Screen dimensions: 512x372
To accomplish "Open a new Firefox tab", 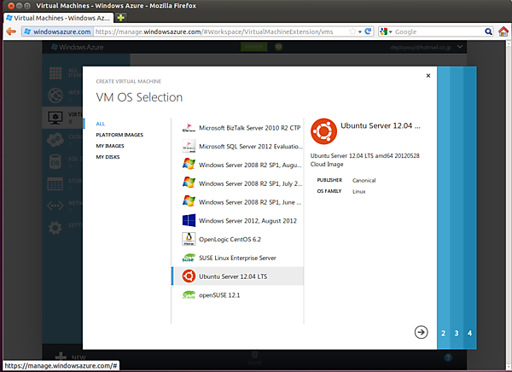I will click(121, 17).
